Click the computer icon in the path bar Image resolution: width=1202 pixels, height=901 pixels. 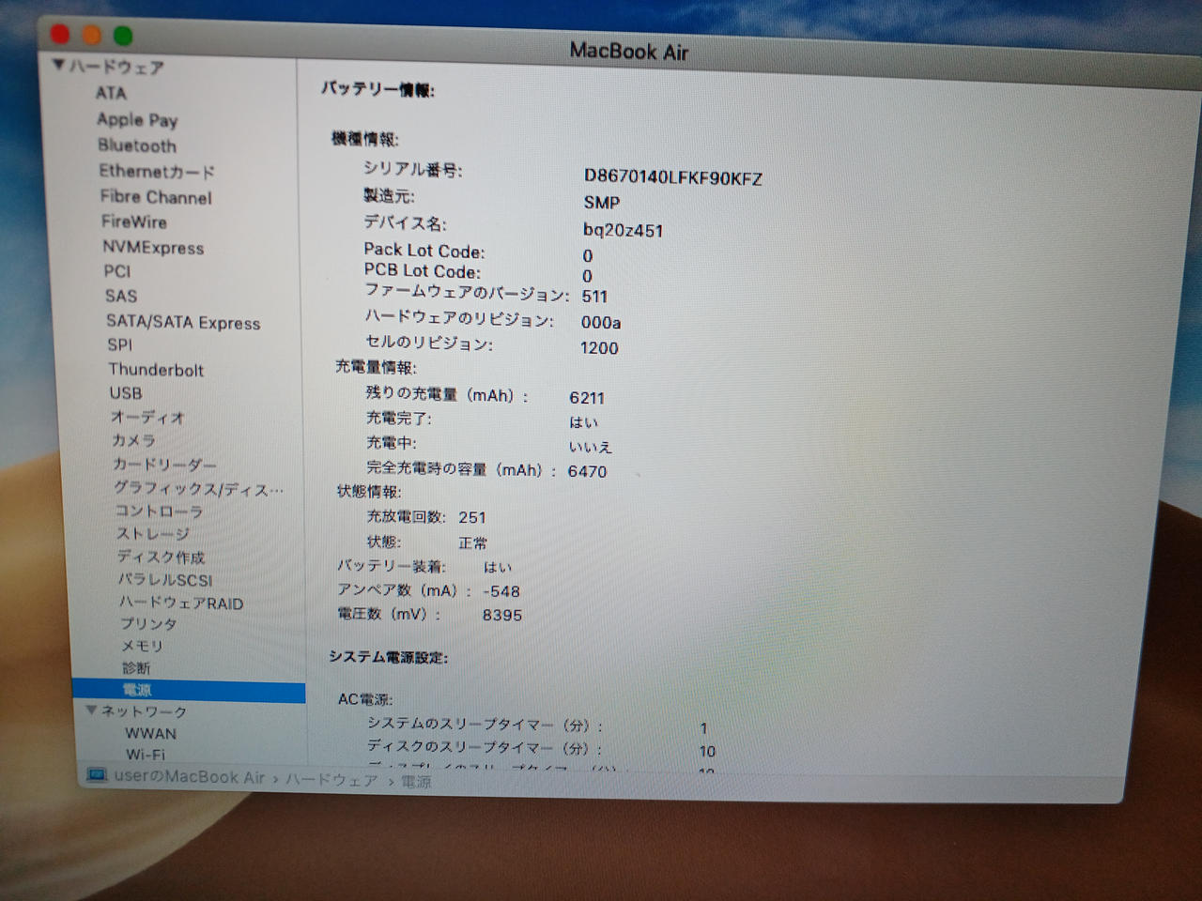[97, 775]
